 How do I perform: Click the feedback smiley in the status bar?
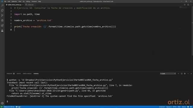[188, 107]
